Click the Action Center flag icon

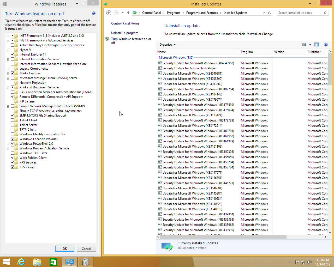pos(297,262)
